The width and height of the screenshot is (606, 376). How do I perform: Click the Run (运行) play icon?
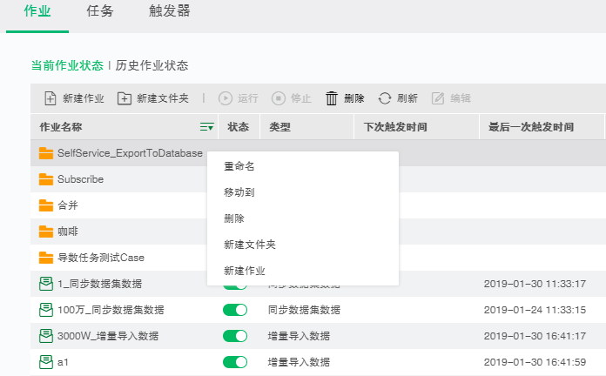click(x=226, y=99)
